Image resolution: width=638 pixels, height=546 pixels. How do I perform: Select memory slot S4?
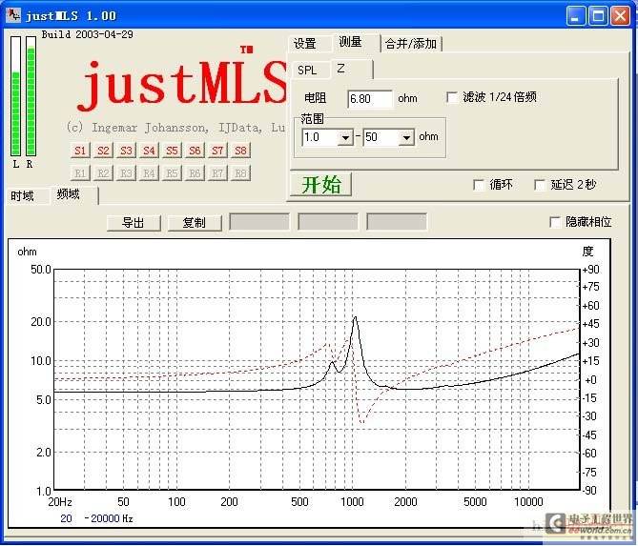point(149,151)
